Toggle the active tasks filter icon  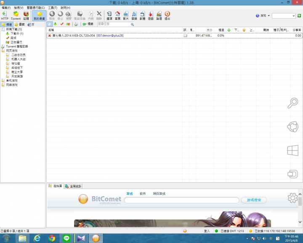point(68,24)
